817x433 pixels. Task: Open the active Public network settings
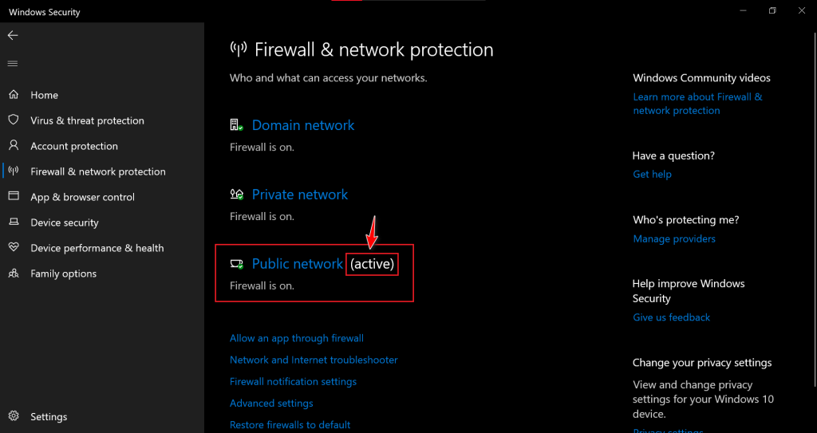pyautogui.click(x=298, y=264)
